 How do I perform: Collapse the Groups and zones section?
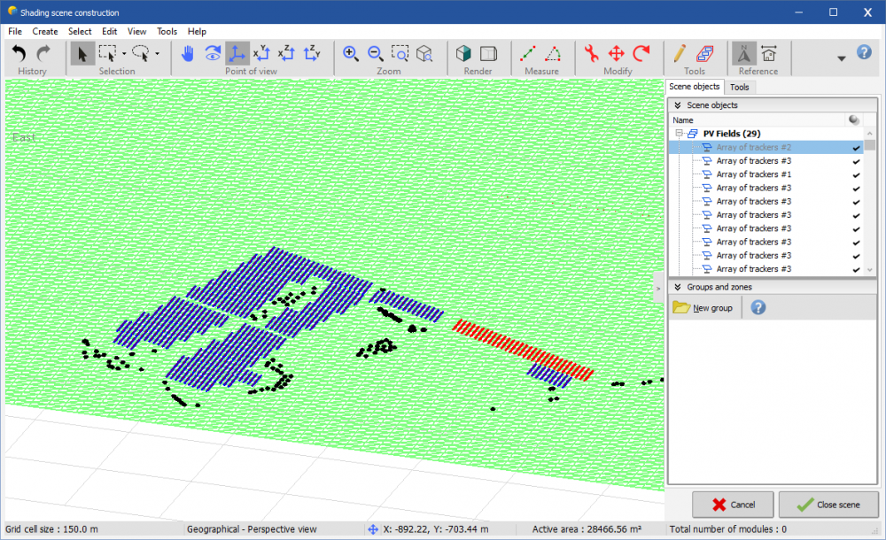click(678, 287)
